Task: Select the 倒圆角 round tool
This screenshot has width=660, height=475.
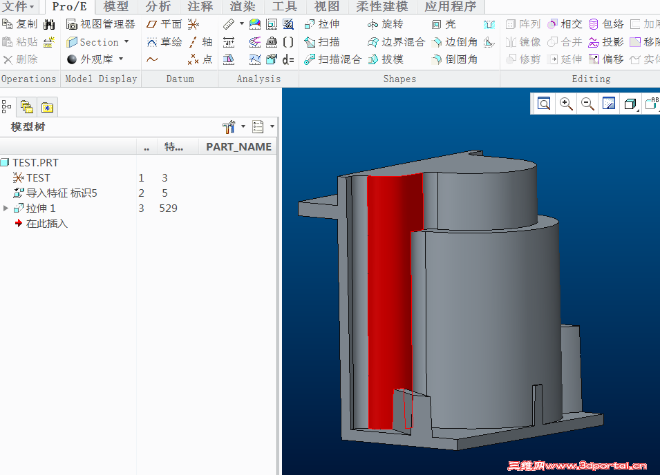Action: (x=455, y=59)
